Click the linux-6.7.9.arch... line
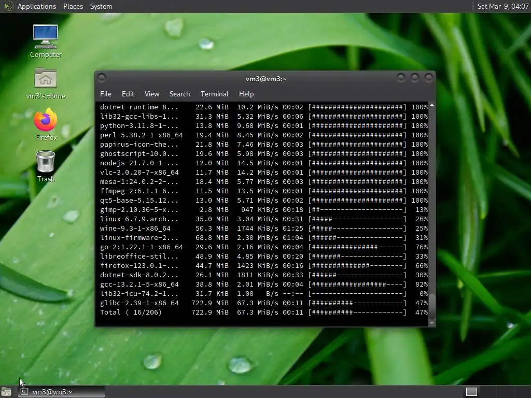This screenshot has width=531, height=398. coord(264,219)
